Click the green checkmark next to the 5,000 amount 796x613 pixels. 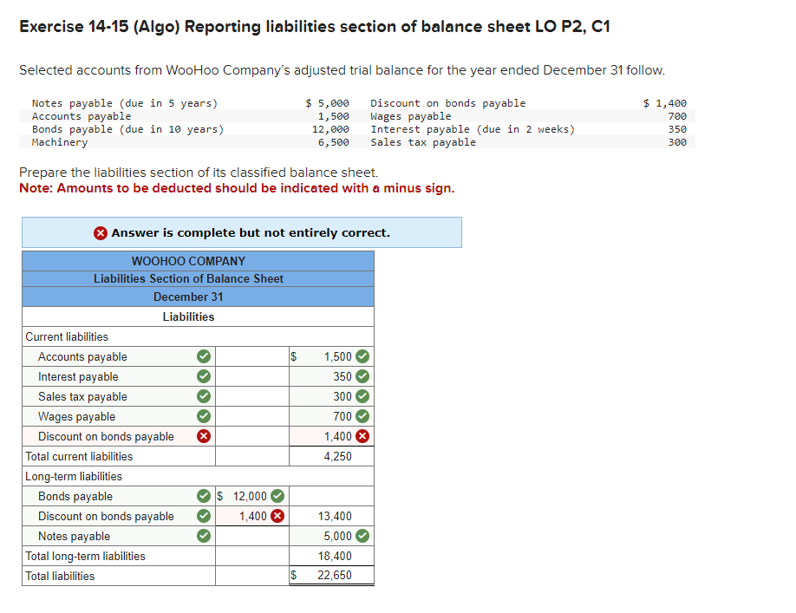tap(362, 536)
